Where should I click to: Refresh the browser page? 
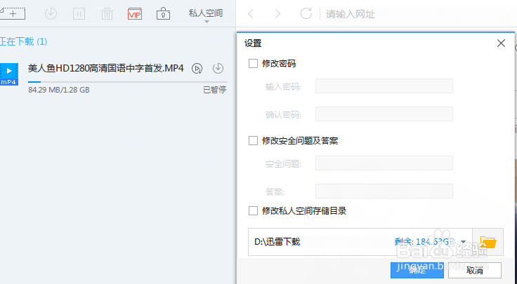tap(306, 13)
